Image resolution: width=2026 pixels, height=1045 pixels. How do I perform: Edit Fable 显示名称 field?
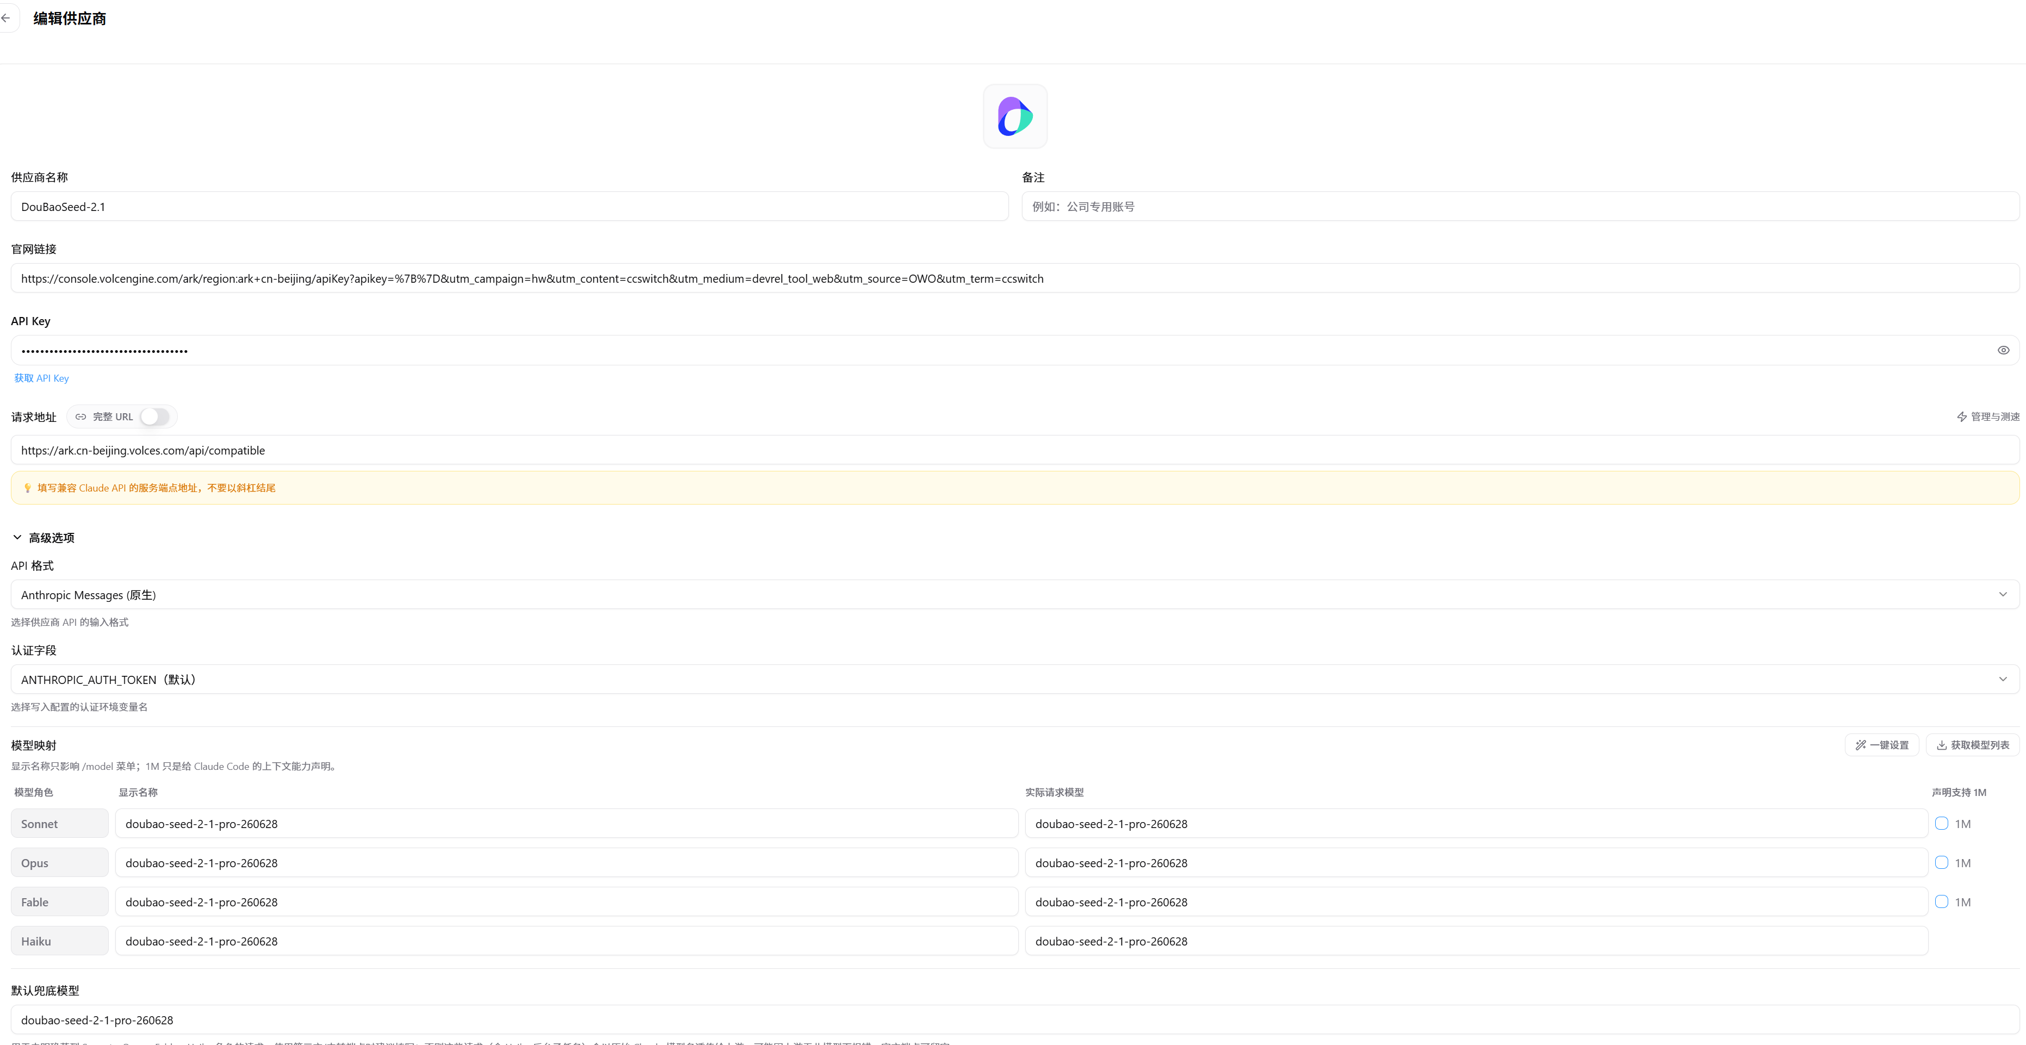tap(566, 902)
